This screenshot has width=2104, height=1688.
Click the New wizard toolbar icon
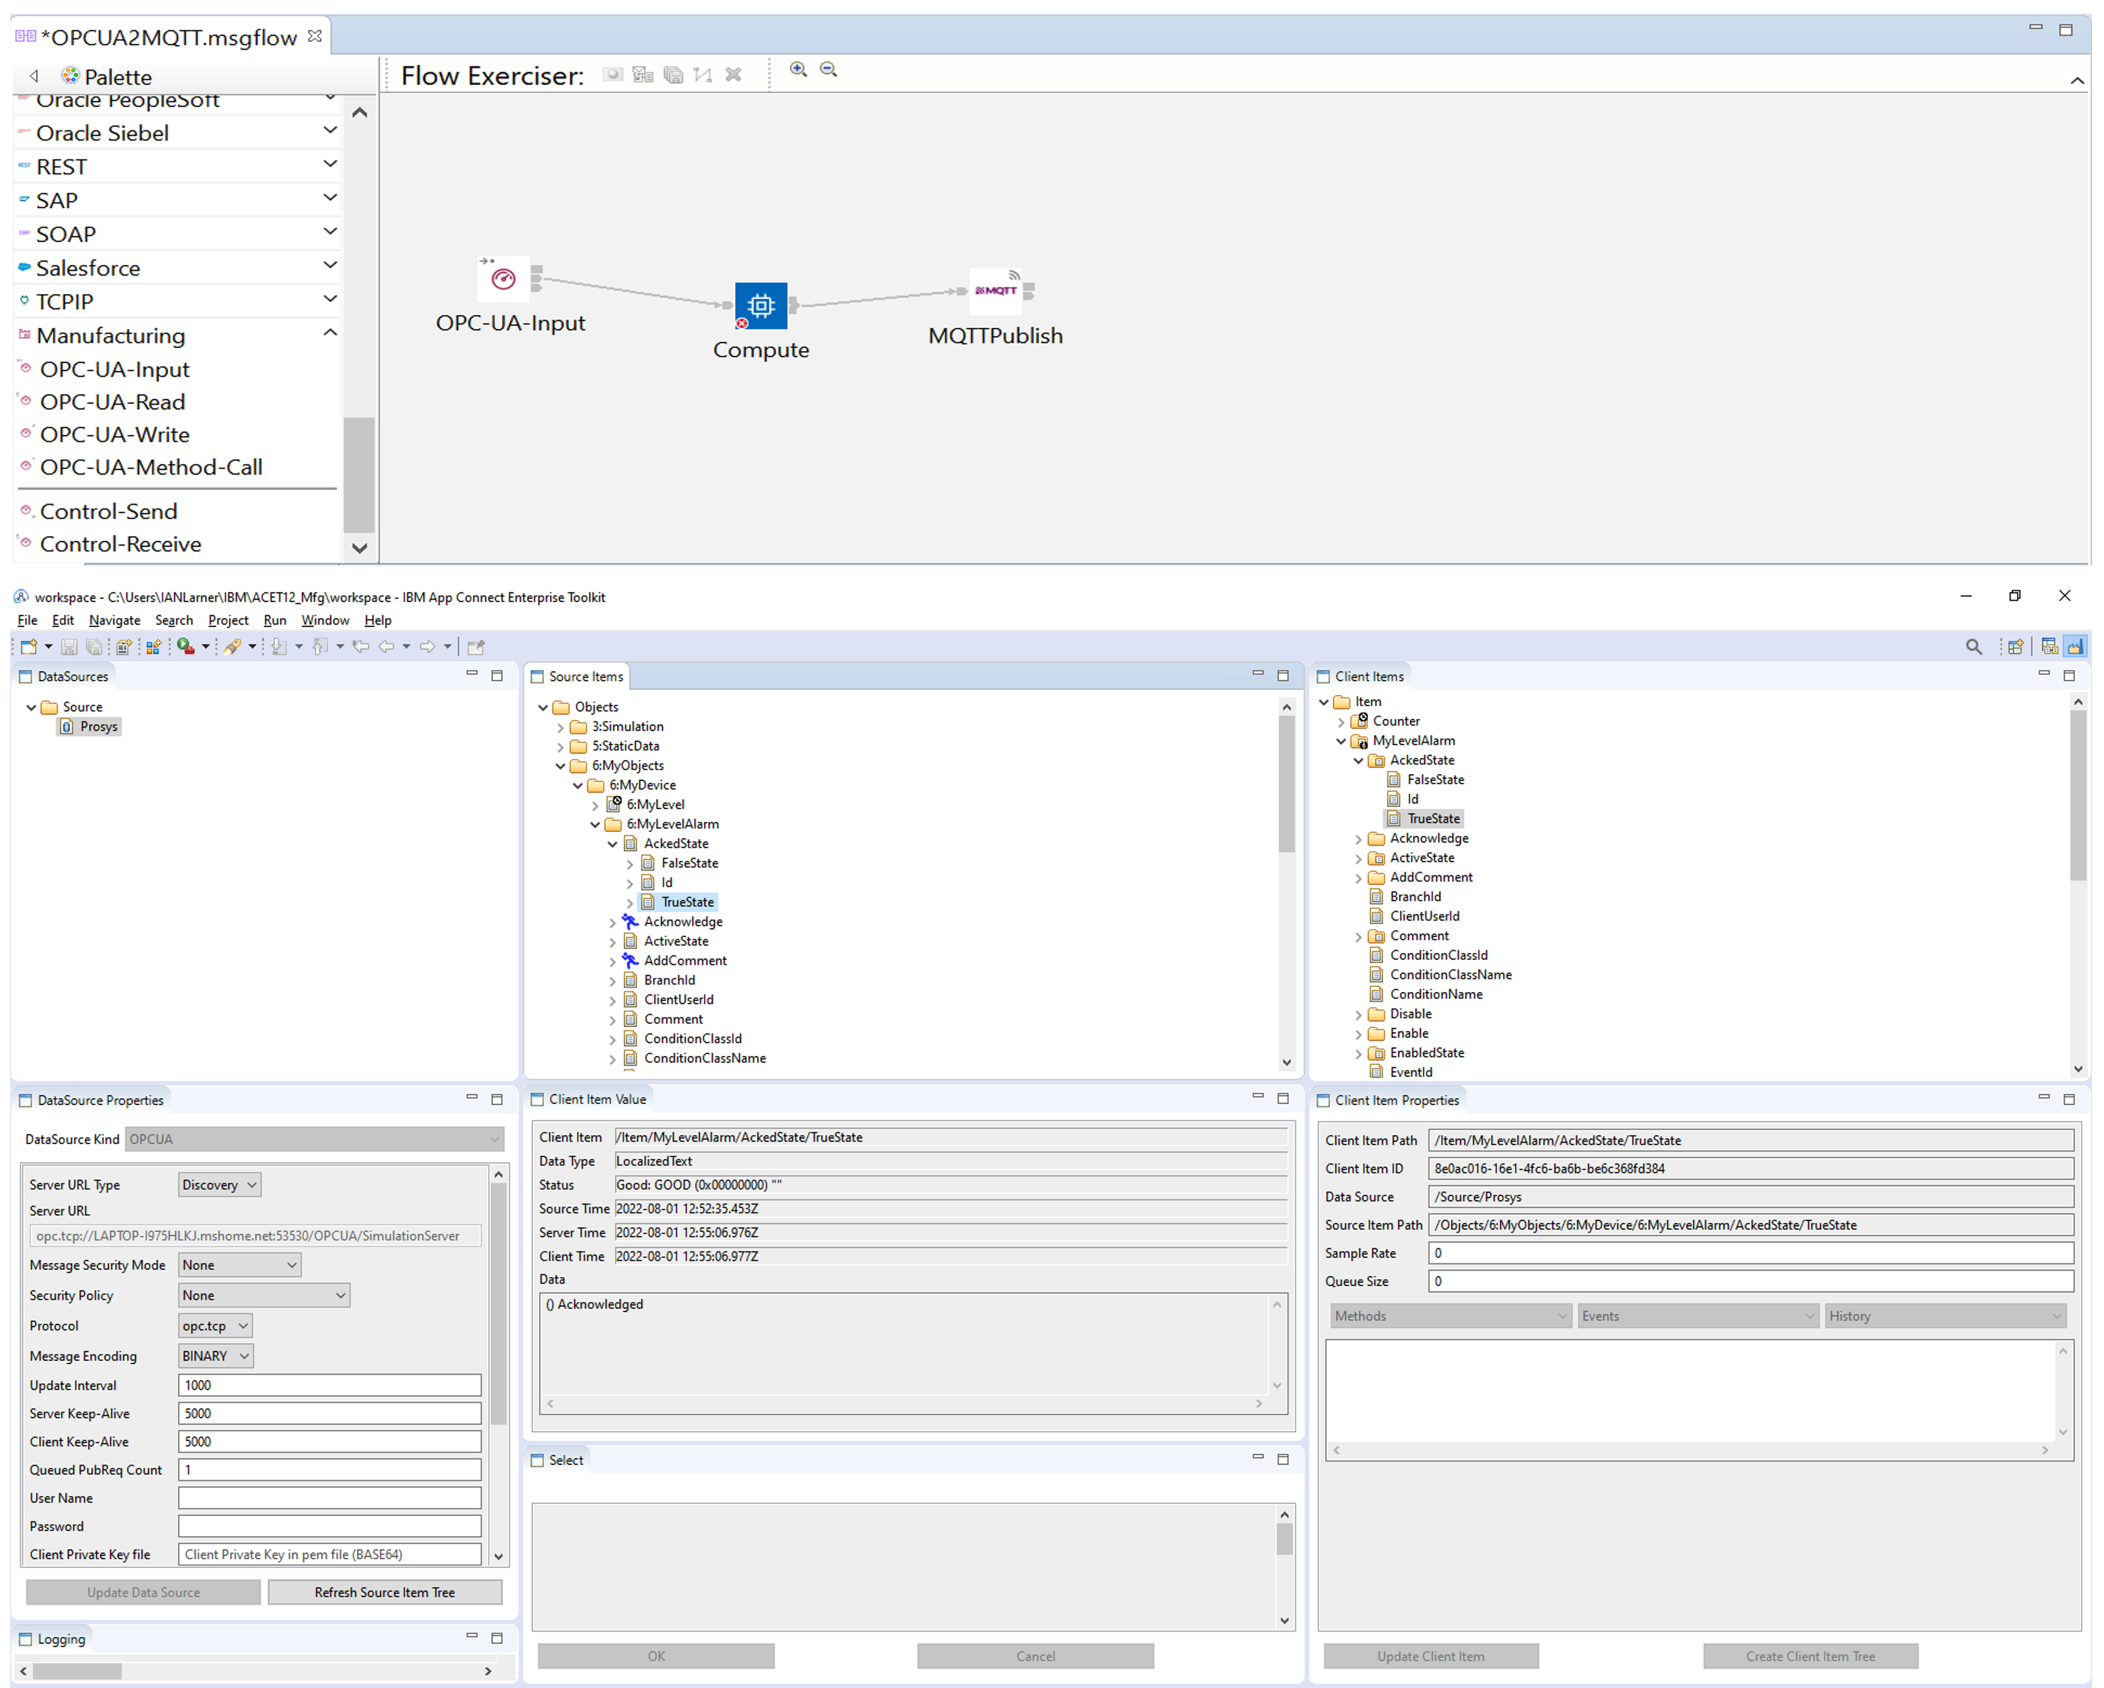tap(28, 647)
